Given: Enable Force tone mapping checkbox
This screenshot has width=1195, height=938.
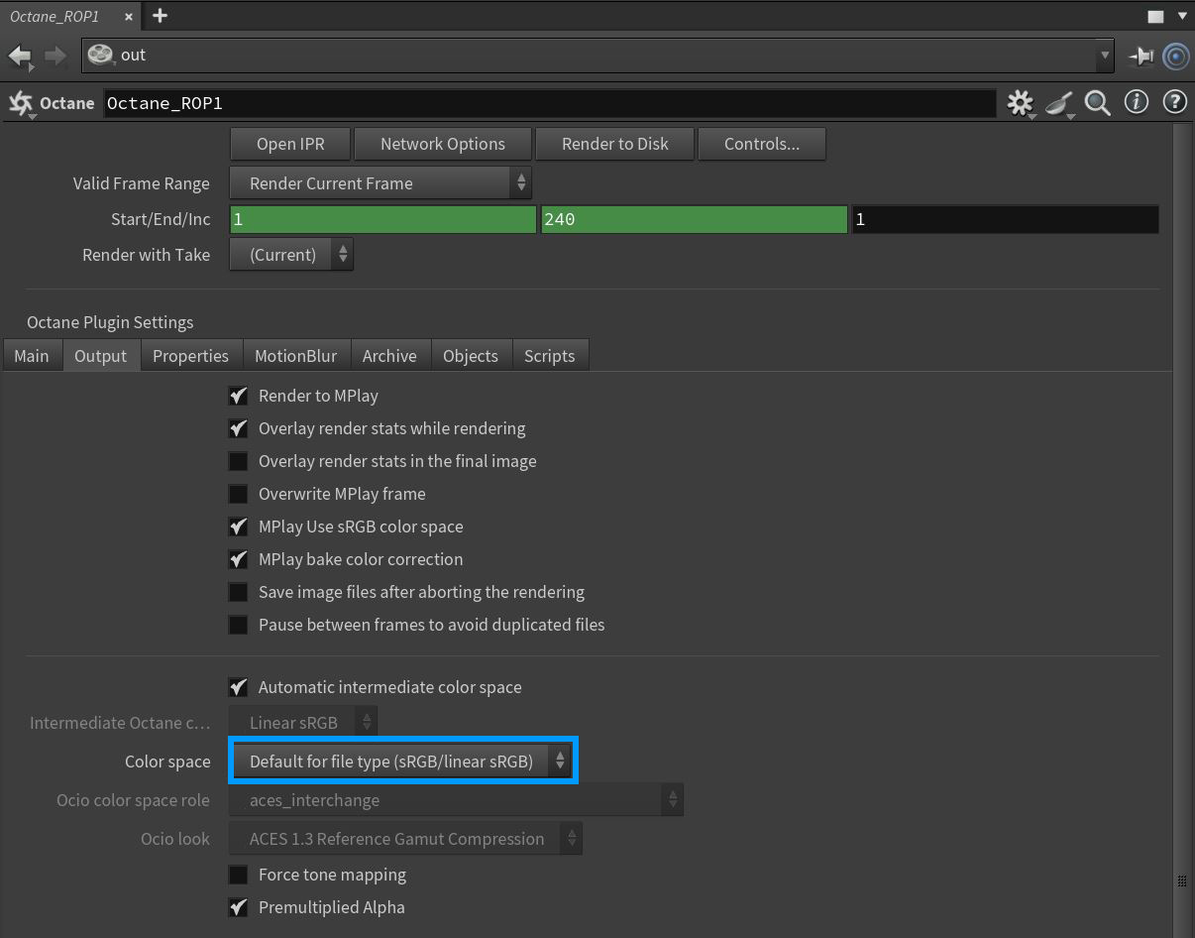Looking at the screenshot, I should pos(238,875).
